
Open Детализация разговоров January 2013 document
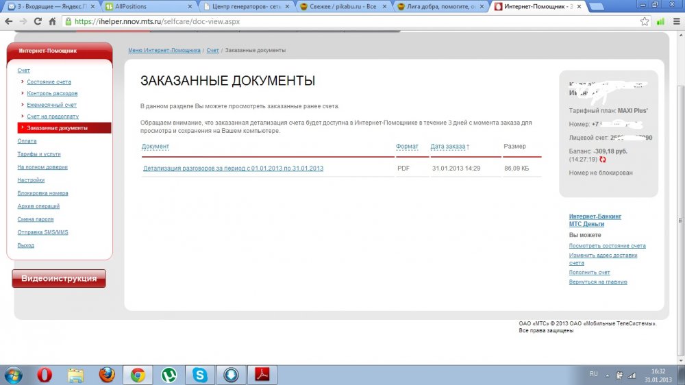(x=234, y=169)
